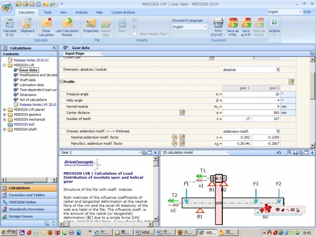
Task: Select the Calculations pane button
Action: coord(29,188)
